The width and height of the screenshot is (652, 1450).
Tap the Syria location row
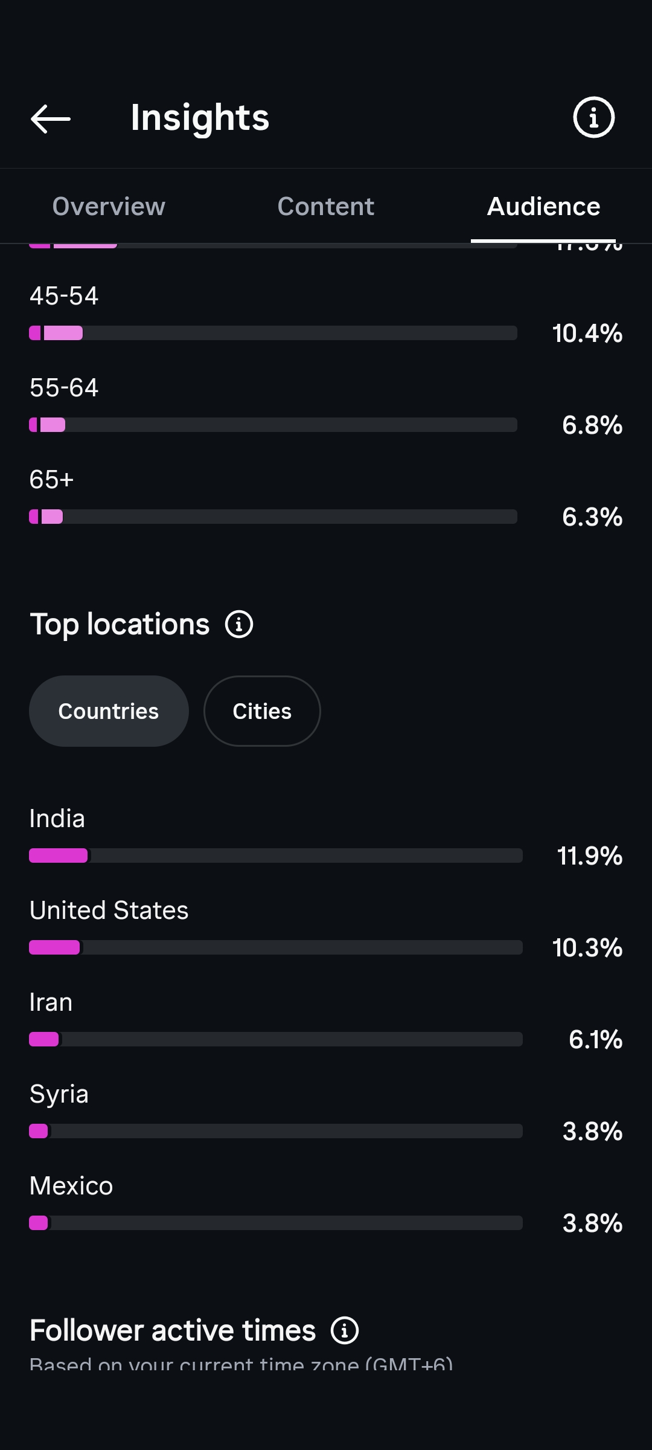click(x=326, y=1113)
